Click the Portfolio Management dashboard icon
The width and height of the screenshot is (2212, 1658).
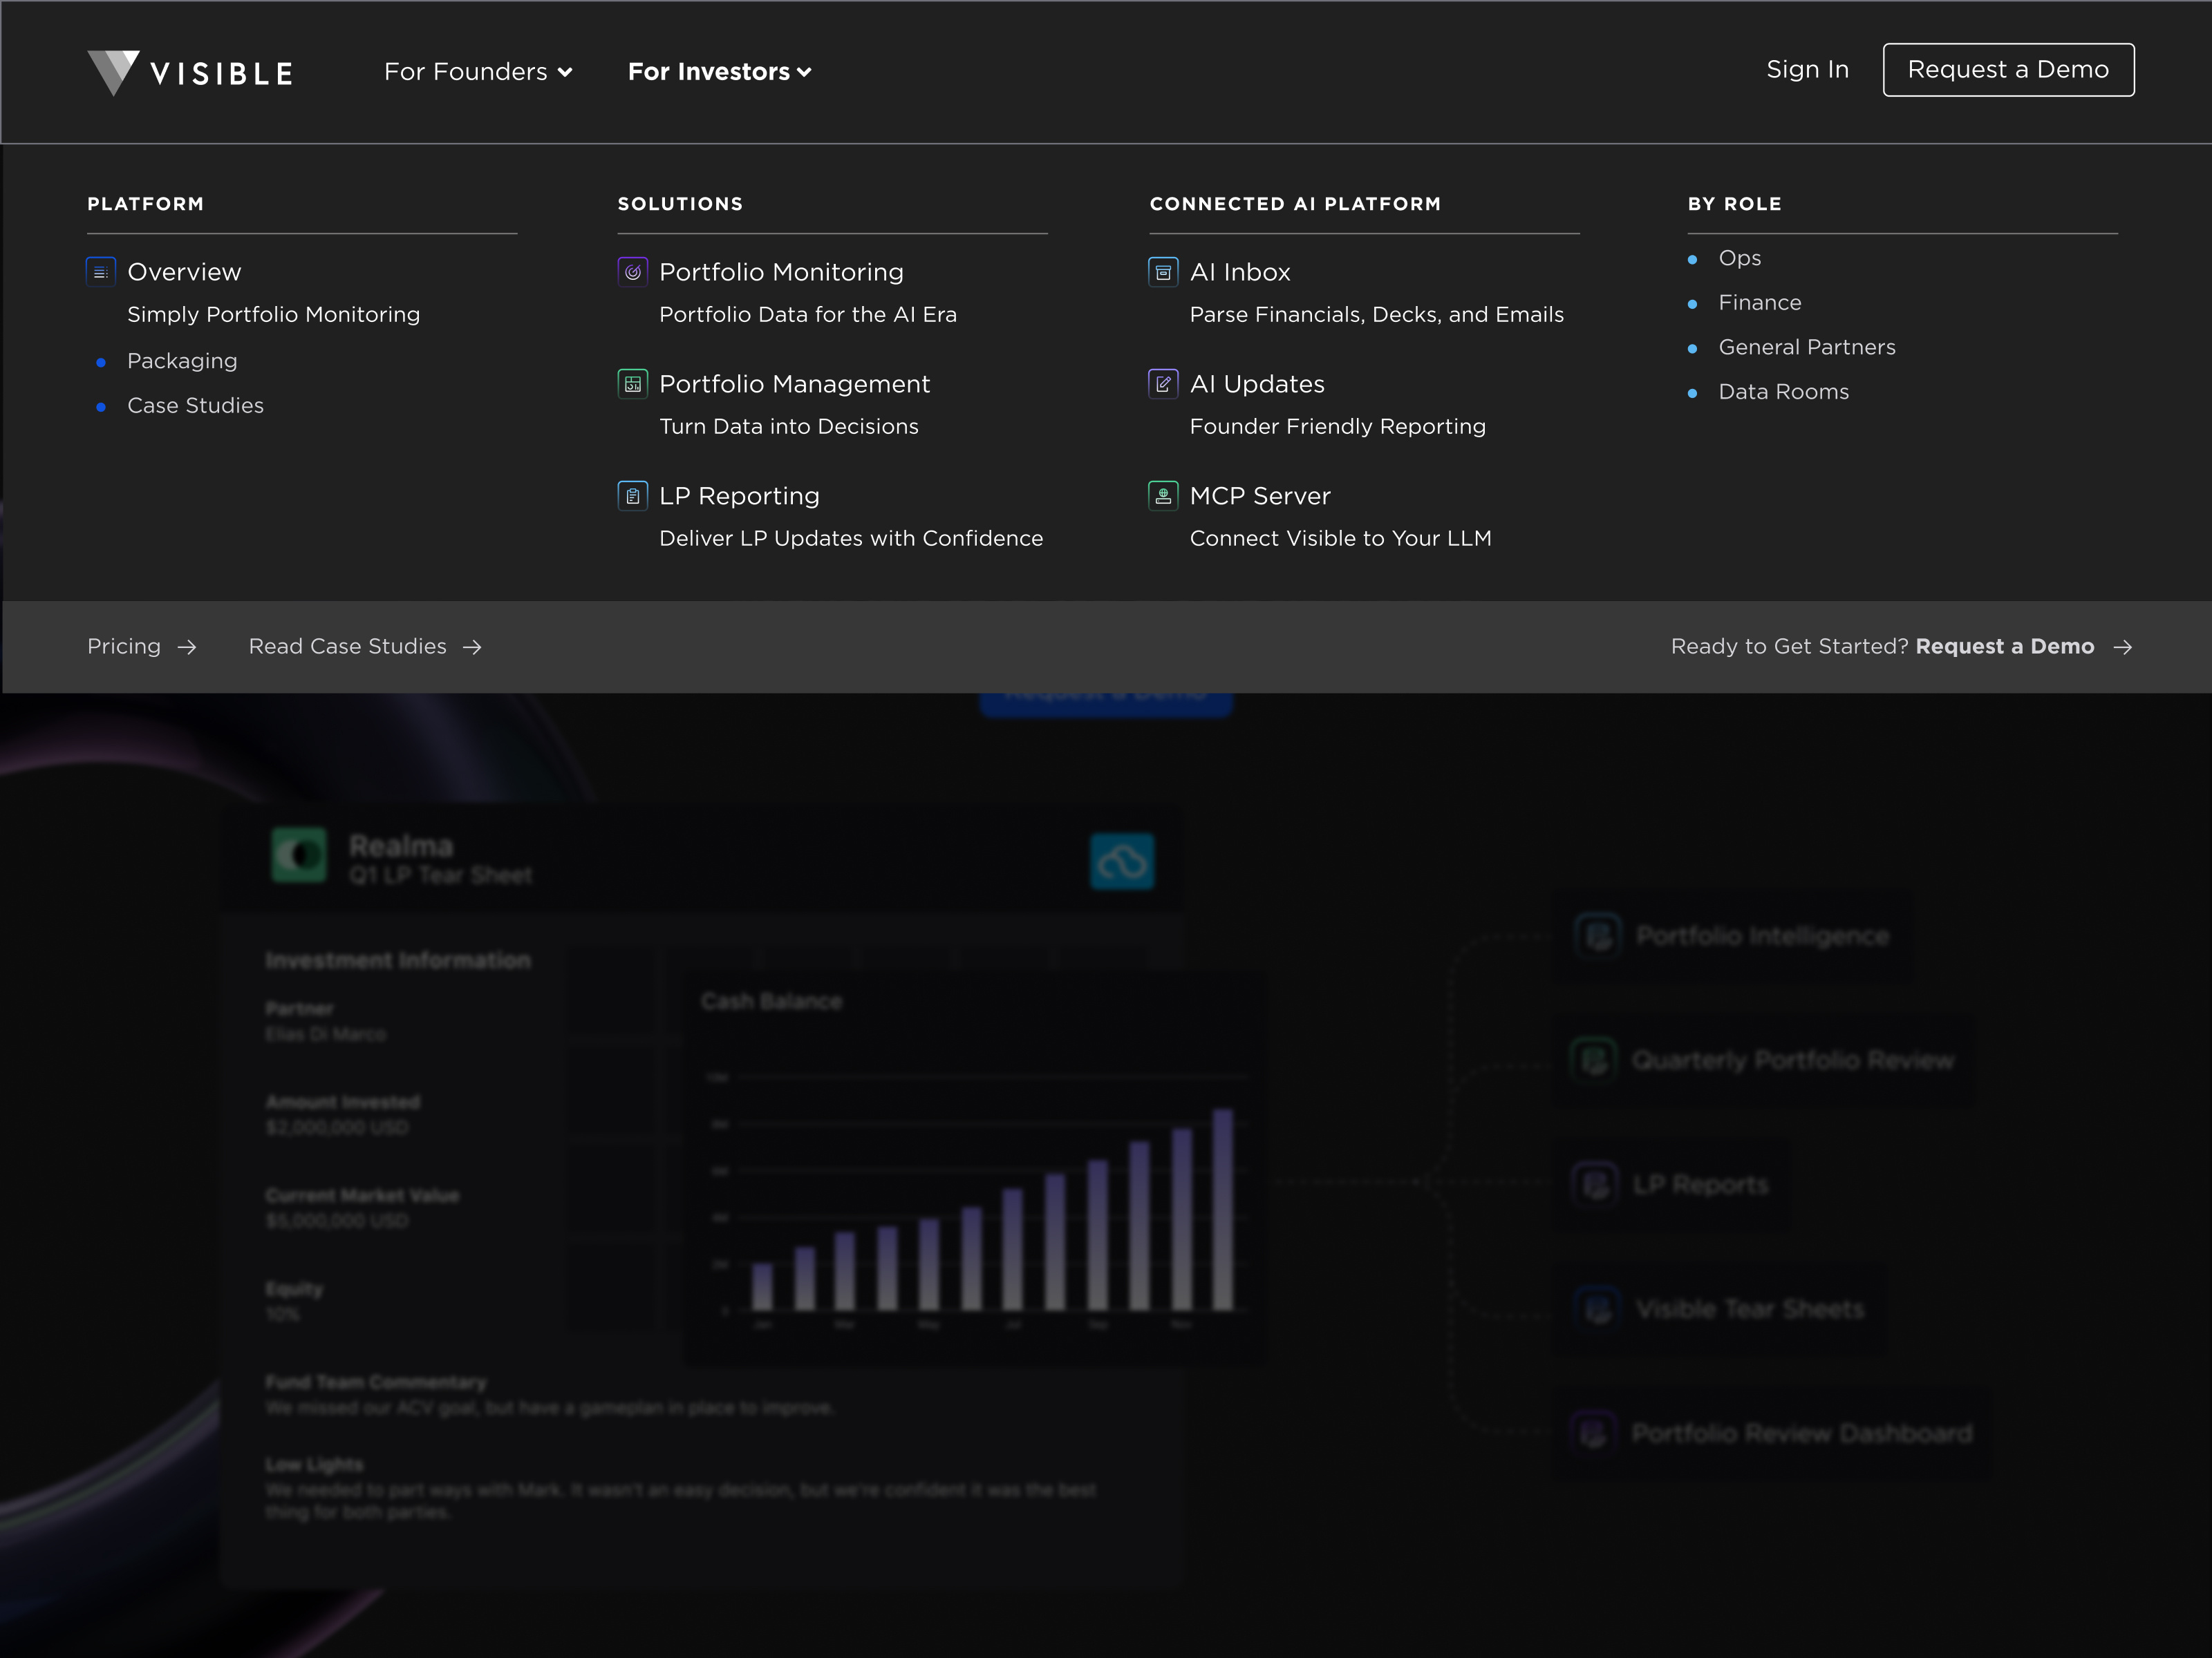coord(633,384)
